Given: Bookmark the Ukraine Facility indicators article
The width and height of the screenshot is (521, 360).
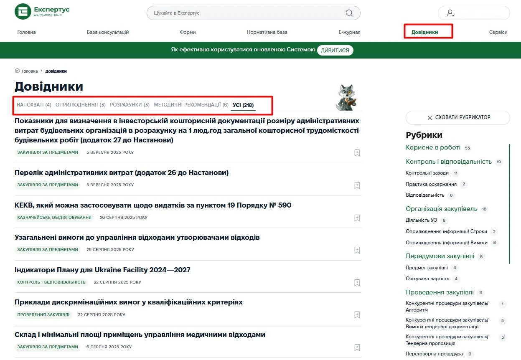Looking at the screenshot, I should pos(357,283).
